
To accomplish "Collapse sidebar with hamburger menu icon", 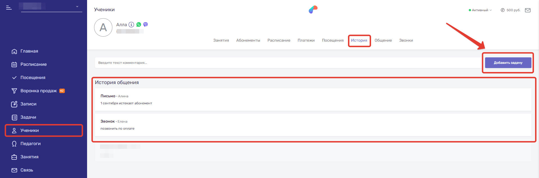I will (x=9, y=8).
